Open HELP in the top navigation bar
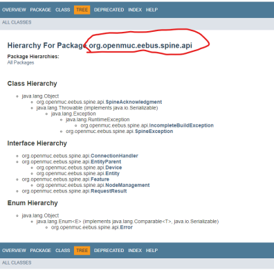The image size is (274, 277). 152,10
